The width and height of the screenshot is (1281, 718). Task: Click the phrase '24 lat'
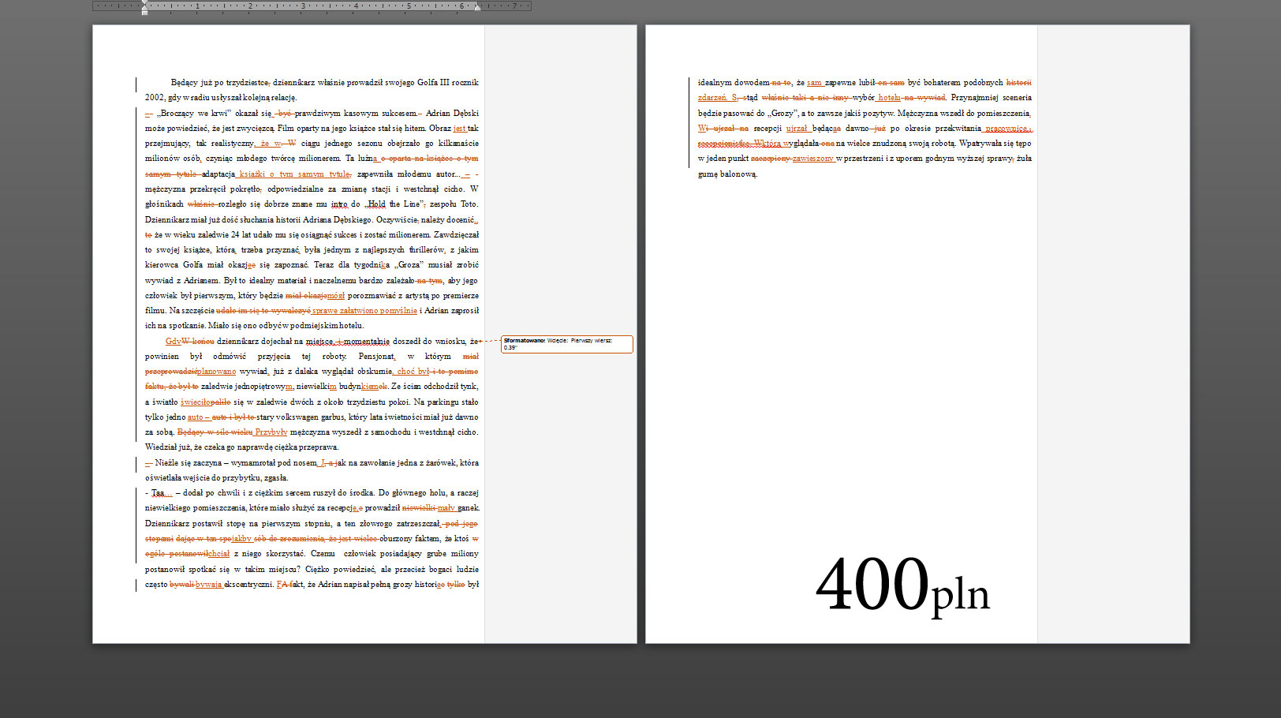pos(241,235)
